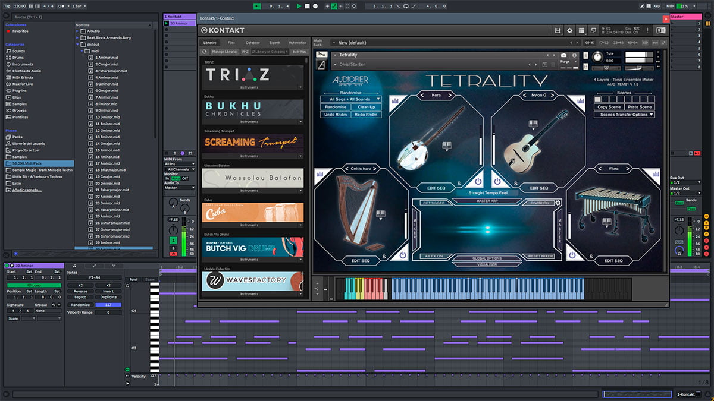Open All Seqs + All Sounds dropdown
714x401 pixels.
pos(351,99)
